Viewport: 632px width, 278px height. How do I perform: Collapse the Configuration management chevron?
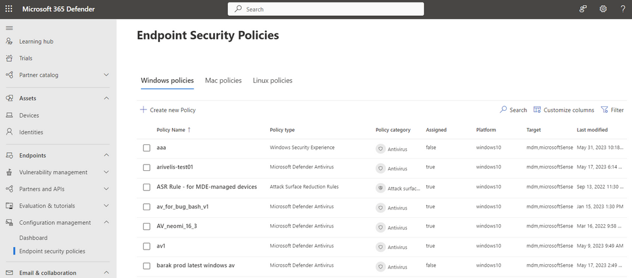106,222
